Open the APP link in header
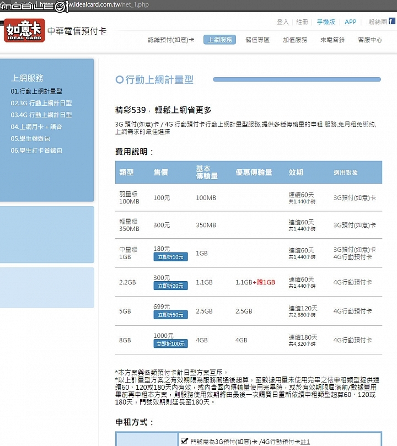Viewport: 397px width, 446px height. tap(350, 22)
